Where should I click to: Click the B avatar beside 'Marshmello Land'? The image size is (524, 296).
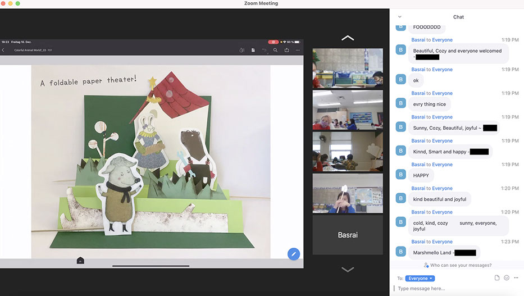click(x=400, y=252)
